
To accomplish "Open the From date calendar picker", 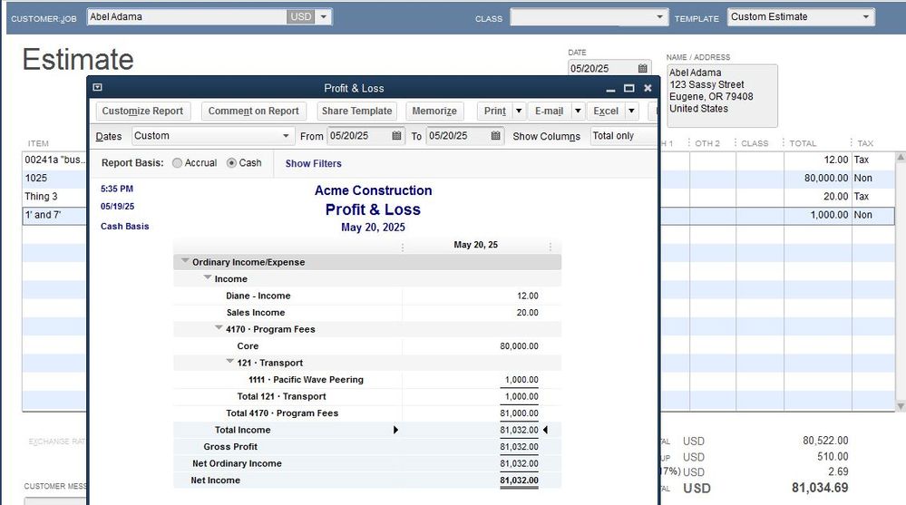I will click(397, 136).
